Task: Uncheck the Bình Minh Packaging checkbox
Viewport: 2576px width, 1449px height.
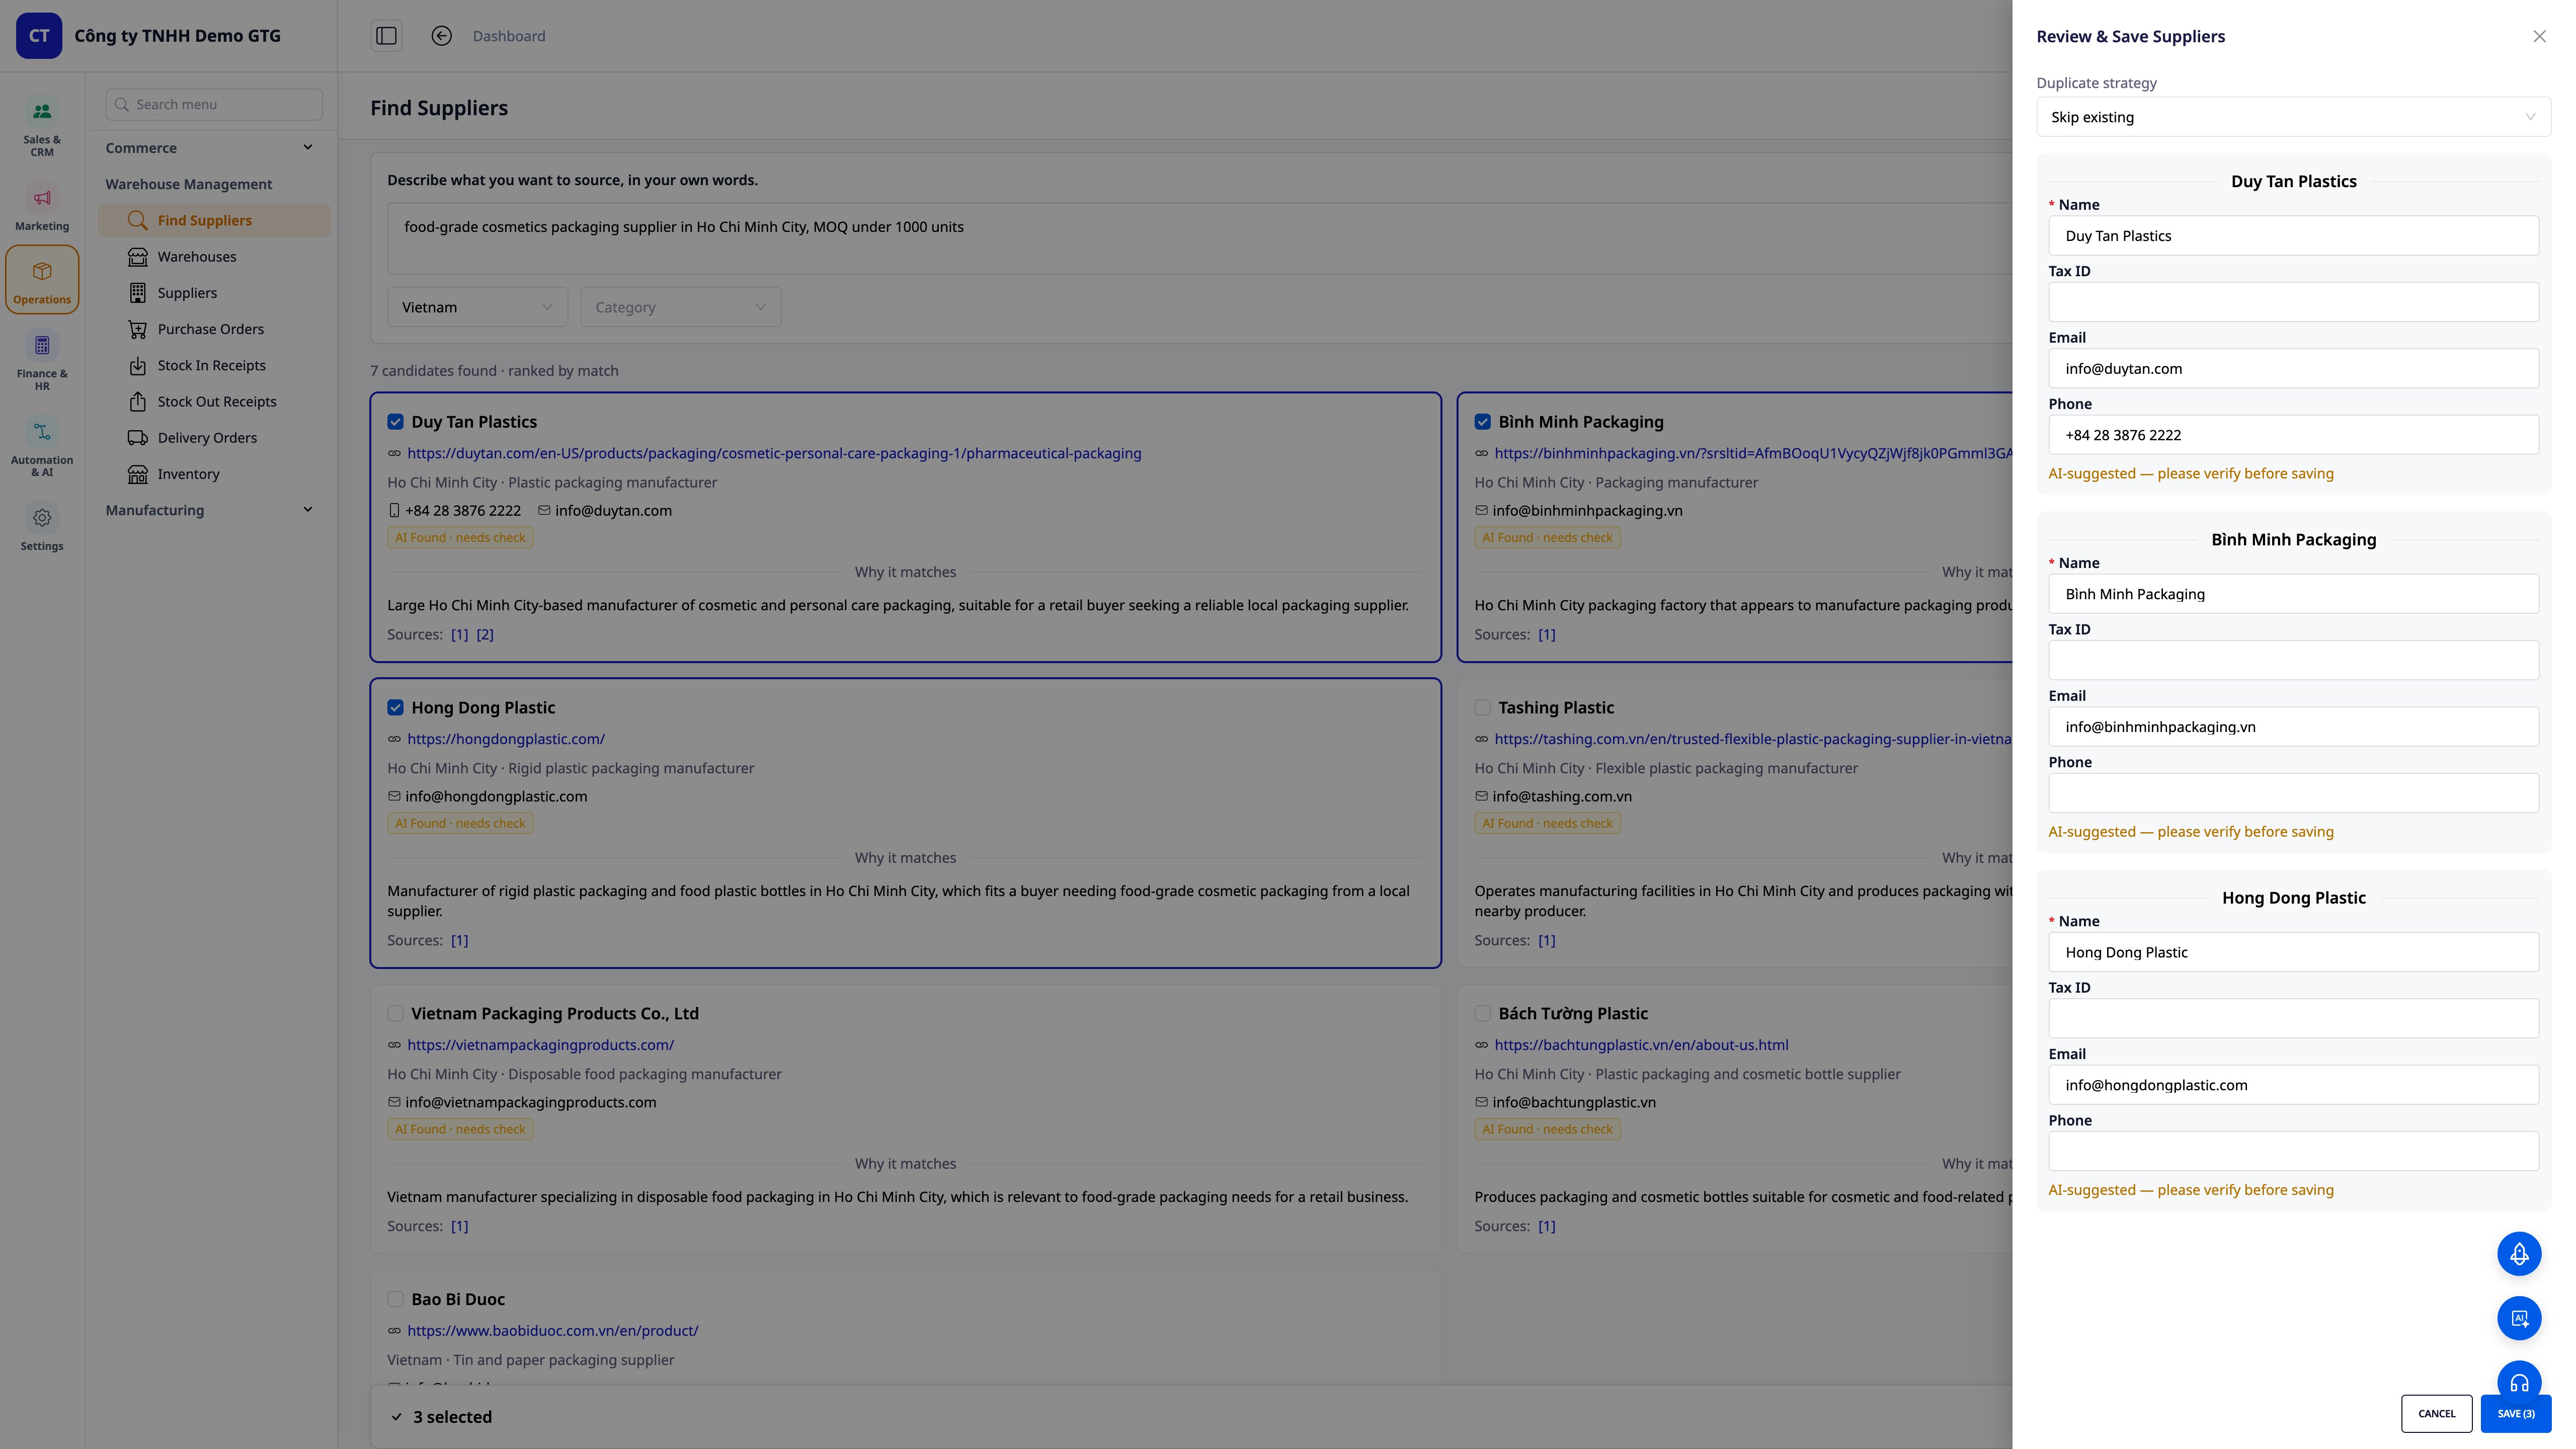Action: click(1483, 422)
